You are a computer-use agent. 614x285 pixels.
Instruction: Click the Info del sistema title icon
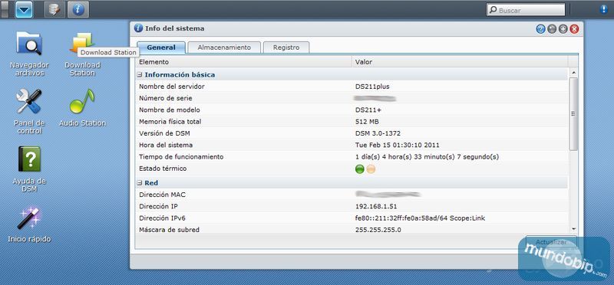[138, 28]
